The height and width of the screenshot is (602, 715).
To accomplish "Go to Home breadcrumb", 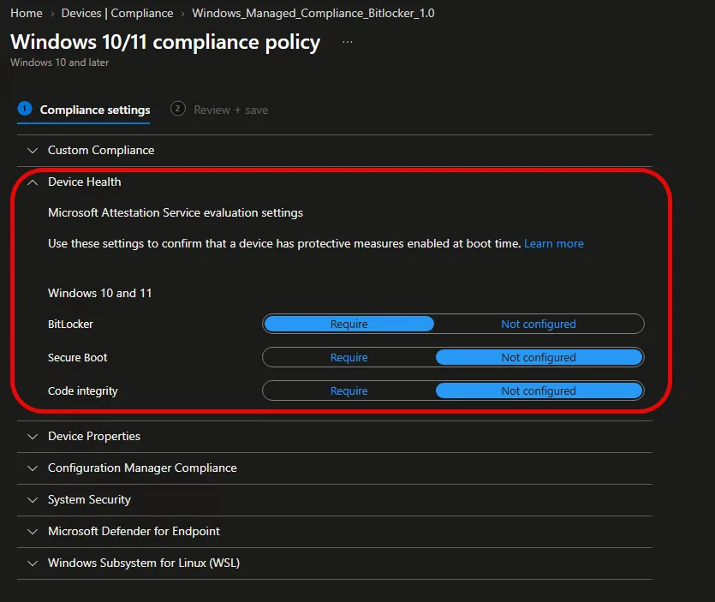I will 27,13.
